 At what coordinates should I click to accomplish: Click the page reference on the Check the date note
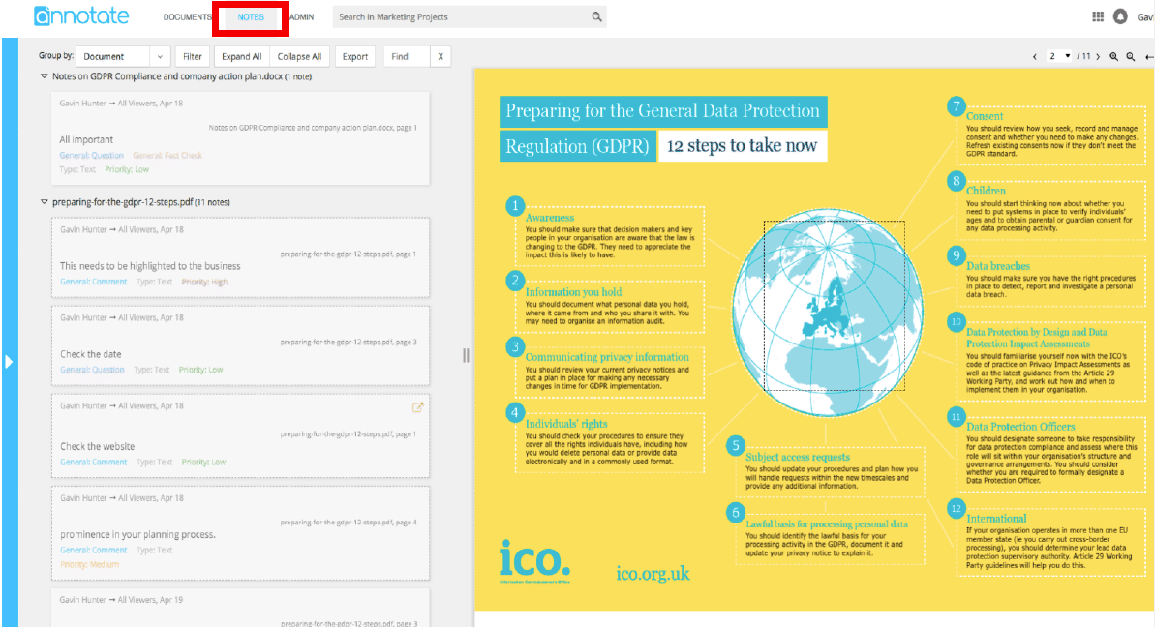349,343
